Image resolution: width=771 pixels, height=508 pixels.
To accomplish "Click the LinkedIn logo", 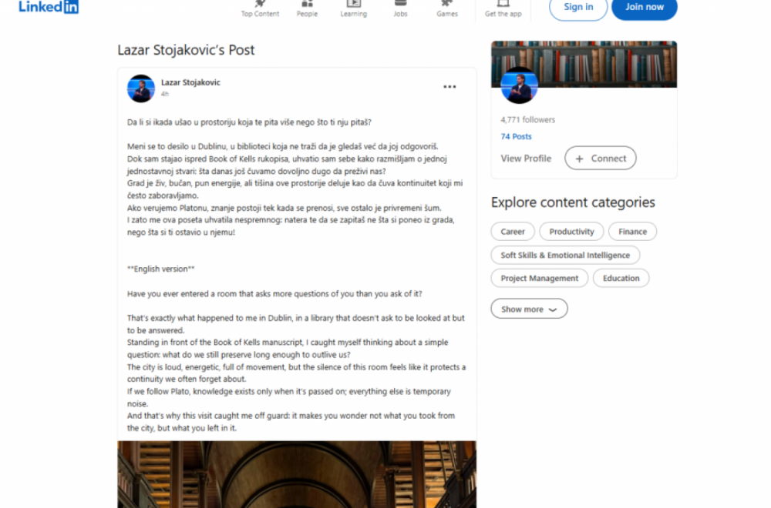I will pyautogui.click(x=48, y=7).
